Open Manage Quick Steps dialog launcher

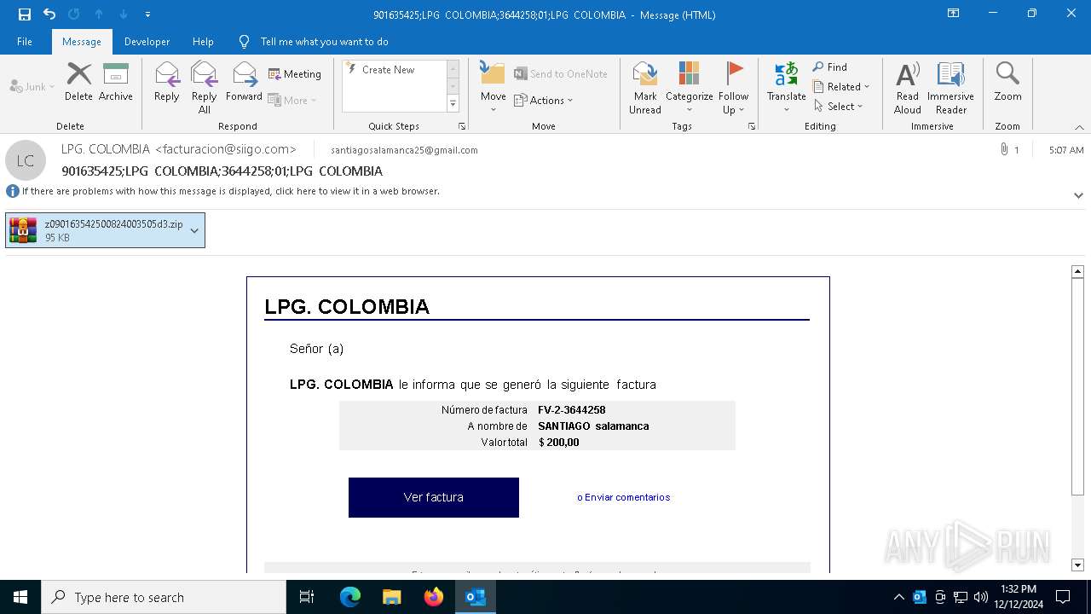462,126
